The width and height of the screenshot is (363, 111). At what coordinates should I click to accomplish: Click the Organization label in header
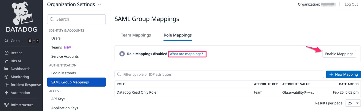tap(309, 4)
